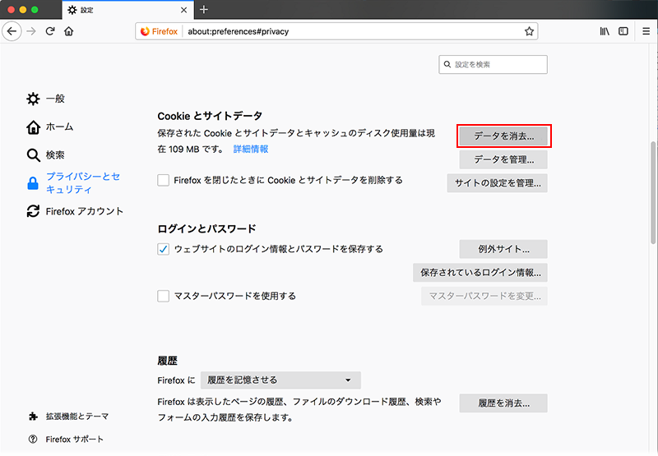Click the disabled マスターパスワードを変更... button
This screenshot has height=456, width=658.
pos(484,296)
